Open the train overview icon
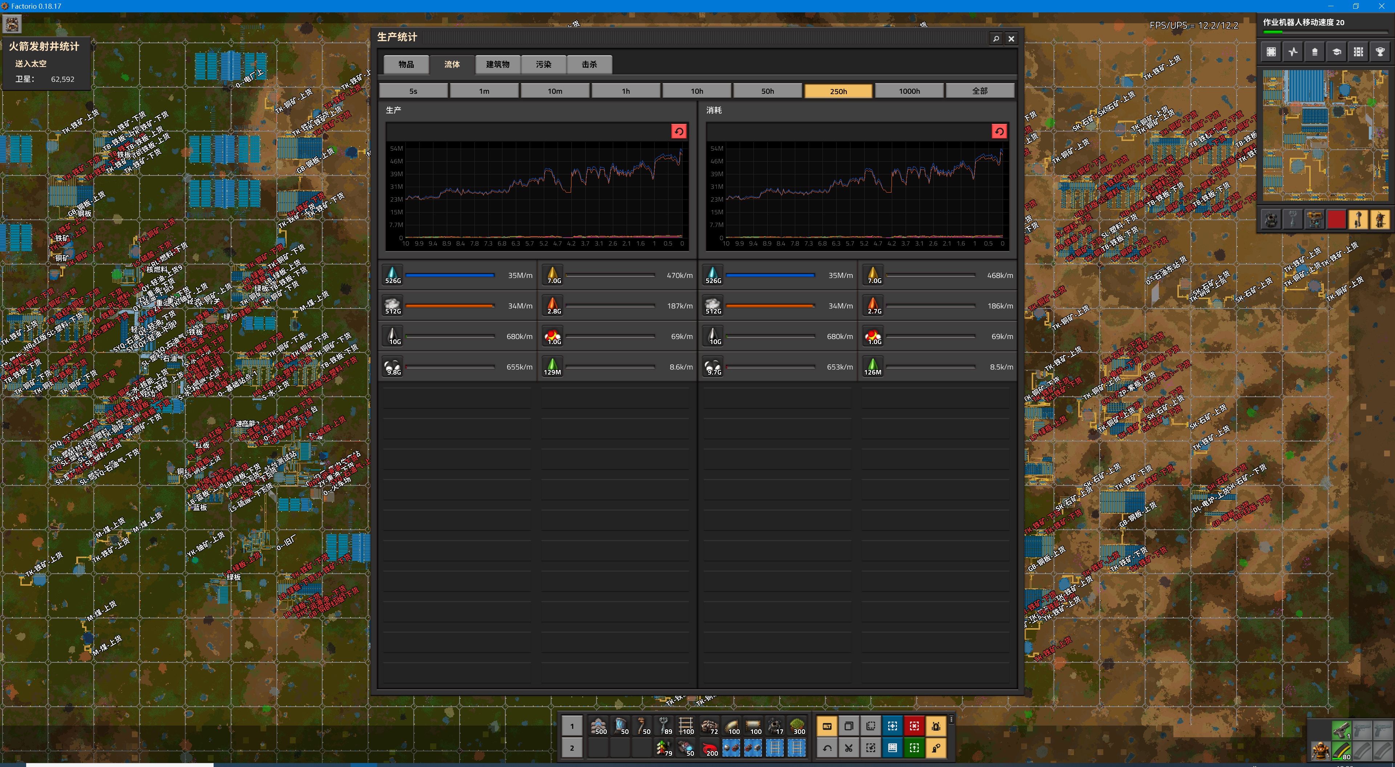The height and width of the screenshot is (767, 1395). 1358,52
